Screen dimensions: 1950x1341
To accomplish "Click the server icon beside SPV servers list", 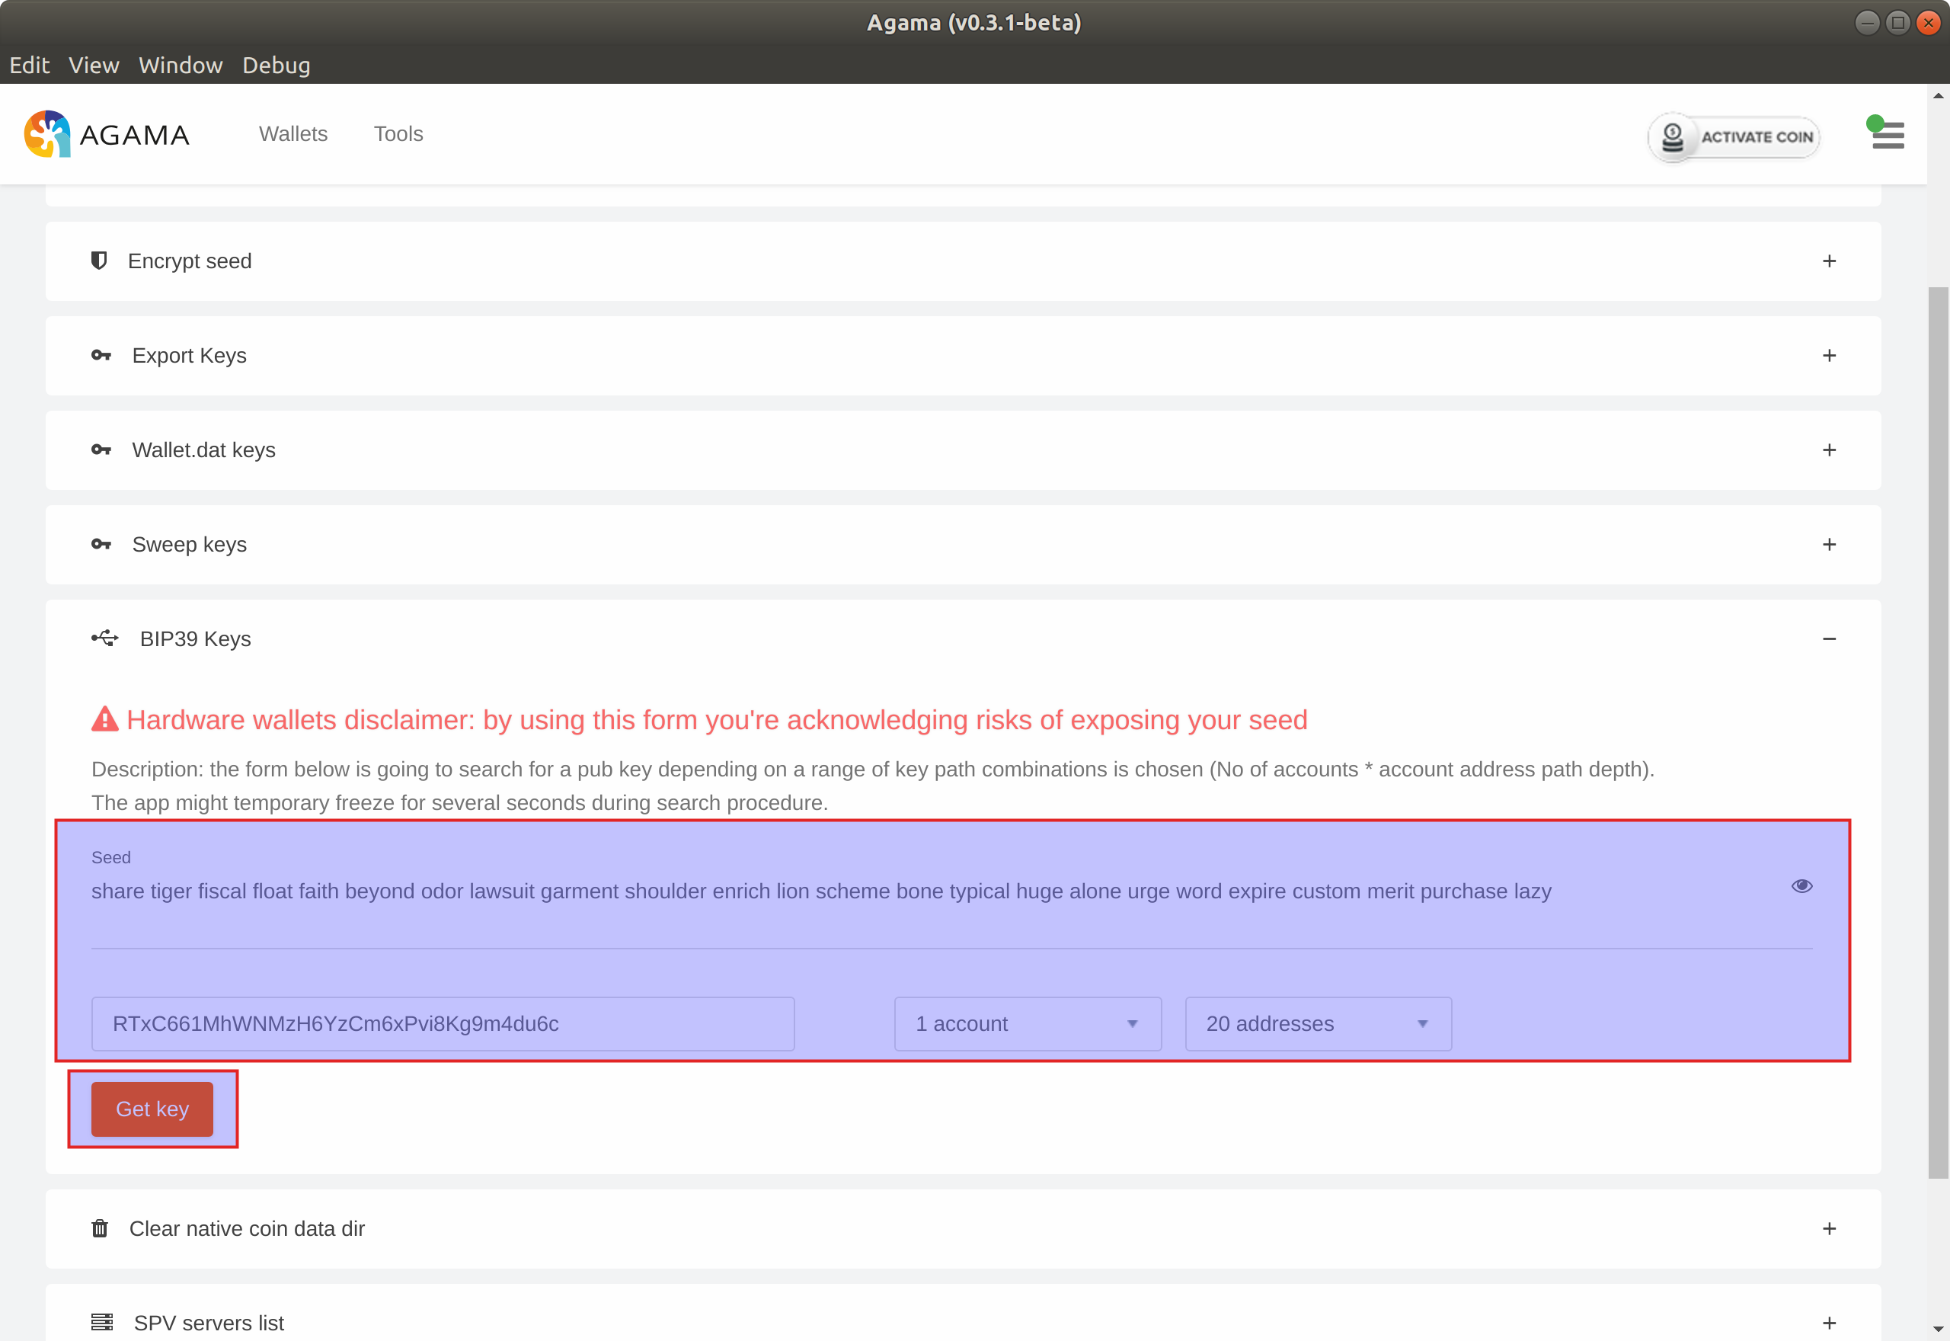I will [x=101, y=1323].
